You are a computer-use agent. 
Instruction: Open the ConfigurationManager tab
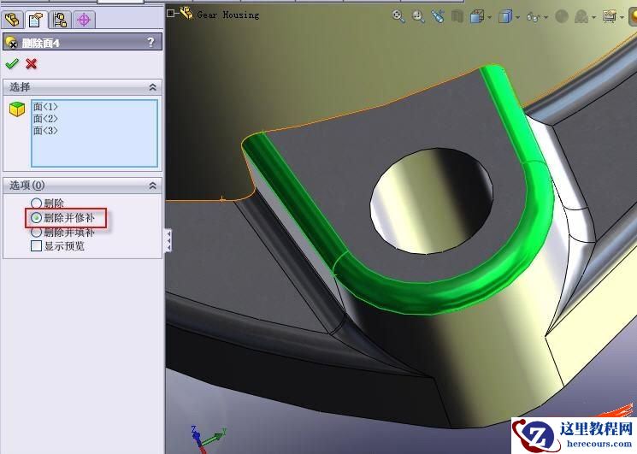pyautogui.click(x=60, y=20)
